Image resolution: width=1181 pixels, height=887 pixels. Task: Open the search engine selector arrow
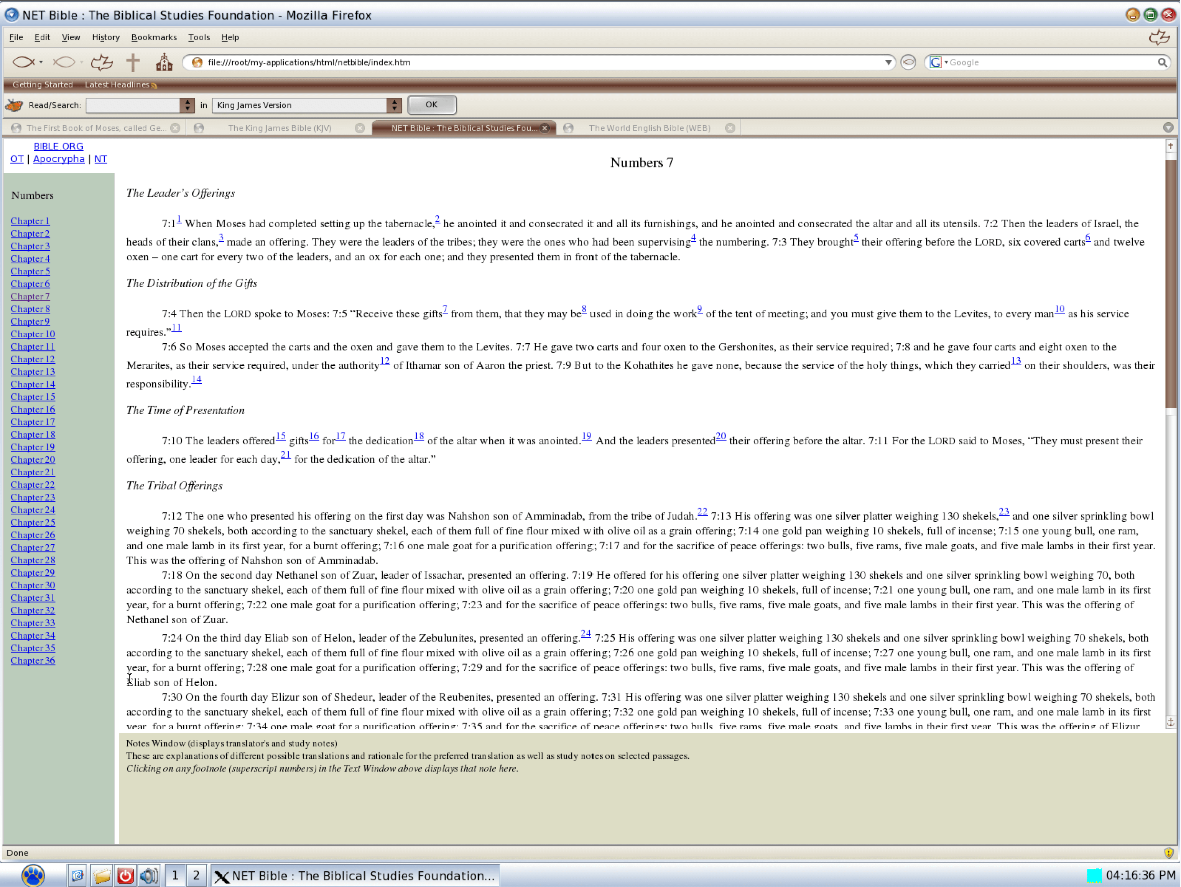[946, 62]
